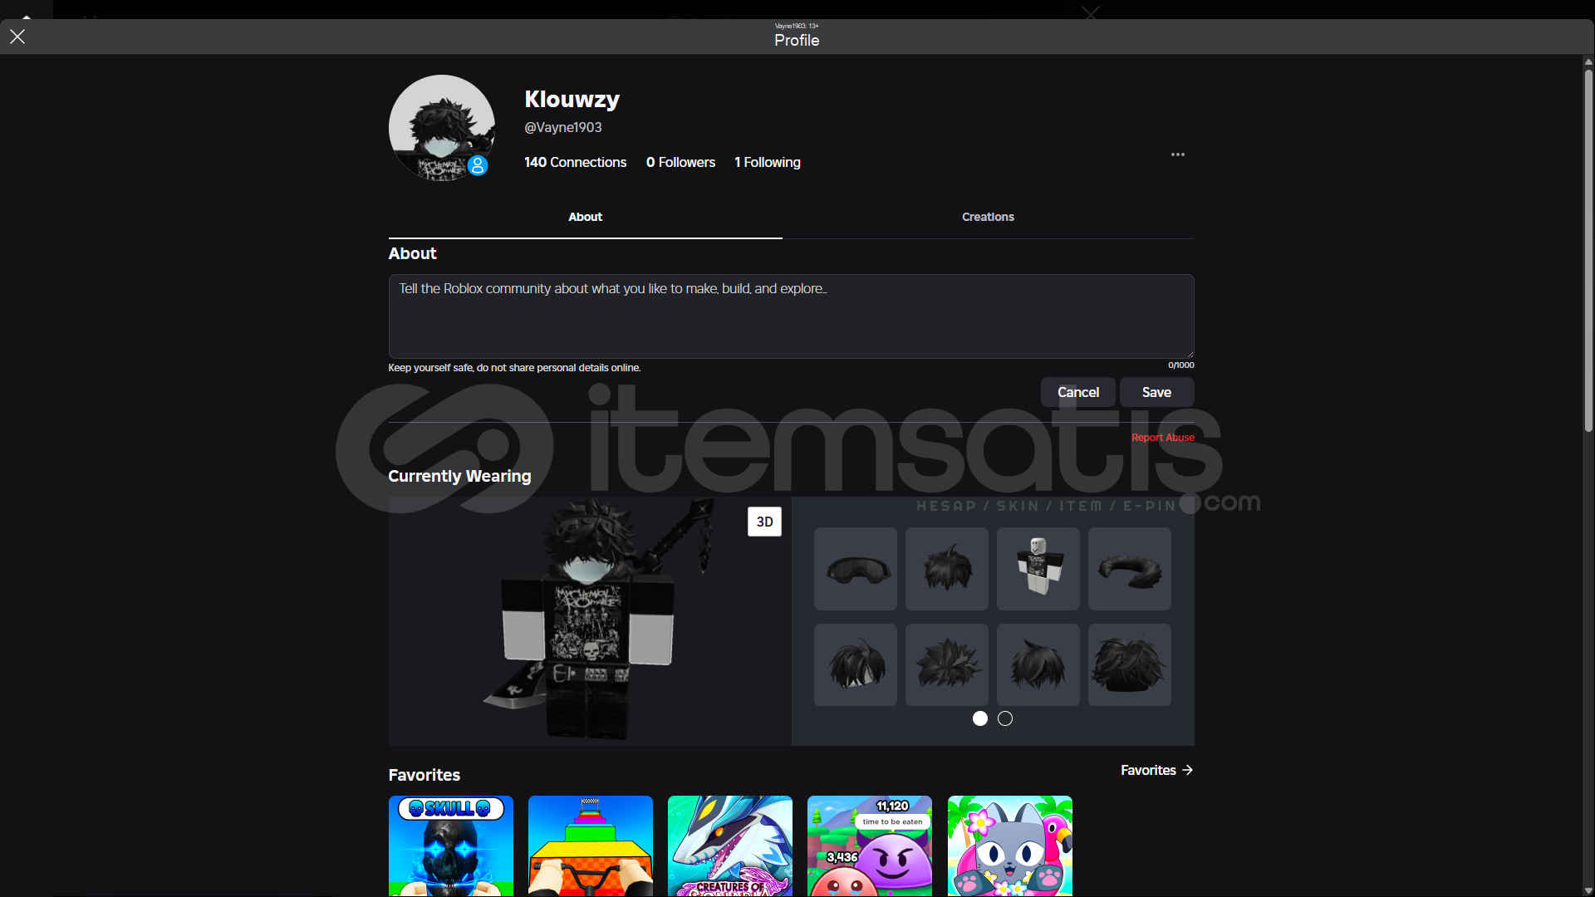Click the avatar preview in Currently Wearing

[x=590, y=620]
